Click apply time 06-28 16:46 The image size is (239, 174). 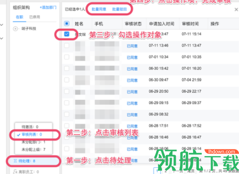tap(159, 137)
